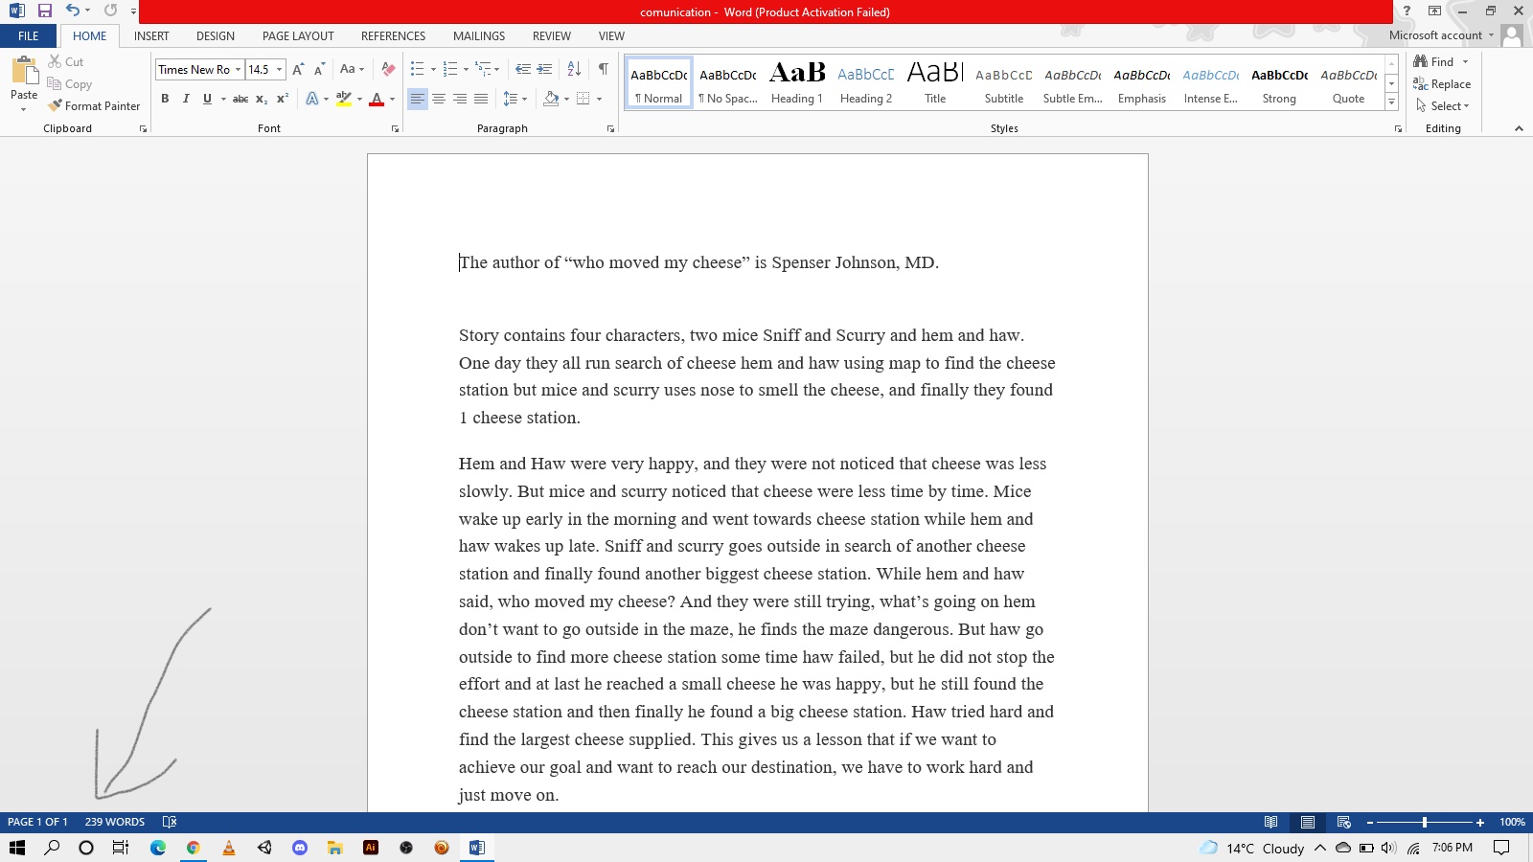
Task: Increase font size with Grow Font icon
Action: (298, 69)
